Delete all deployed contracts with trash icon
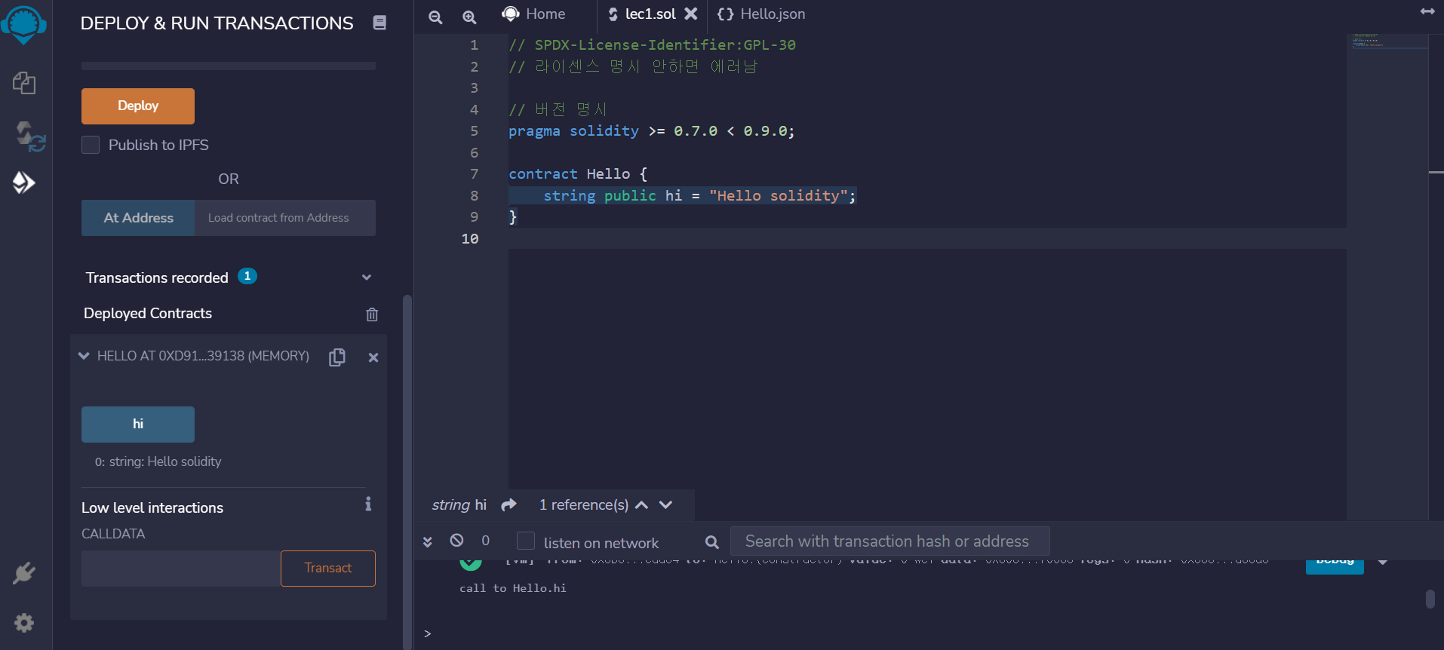This screenshot has height=650, width=1444. tap(372, 314)
